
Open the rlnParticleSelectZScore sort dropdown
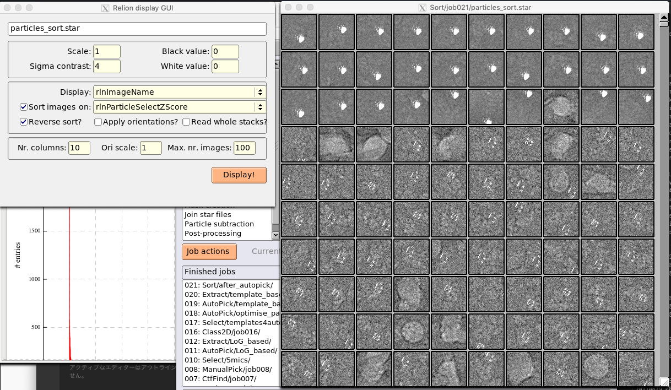pyautogui.click(x=180, y=107)
